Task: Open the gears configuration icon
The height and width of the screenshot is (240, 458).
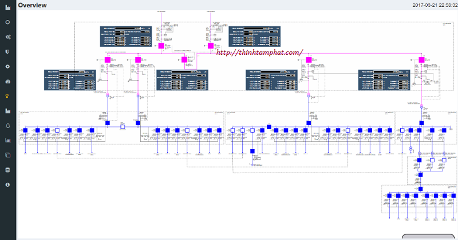Action: point(8,37)
